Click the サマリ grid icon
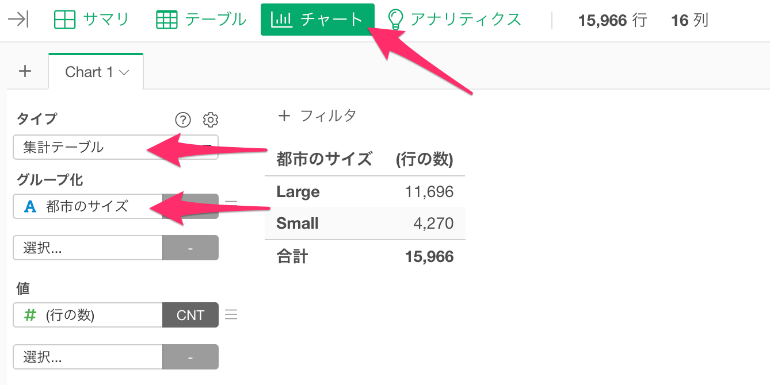The image size is (770, 385). 64,20
